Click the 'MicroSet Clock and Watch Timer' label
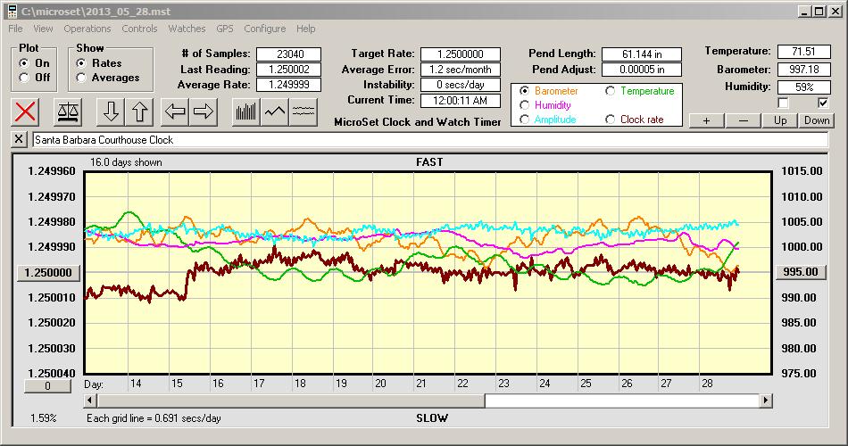 click(418, 122)
